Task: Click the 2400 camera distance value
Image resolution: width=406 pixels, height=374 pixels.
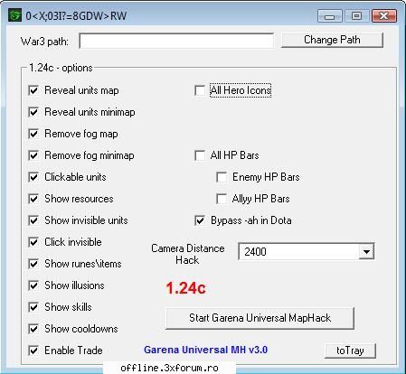Action: [x=255, y=251]
